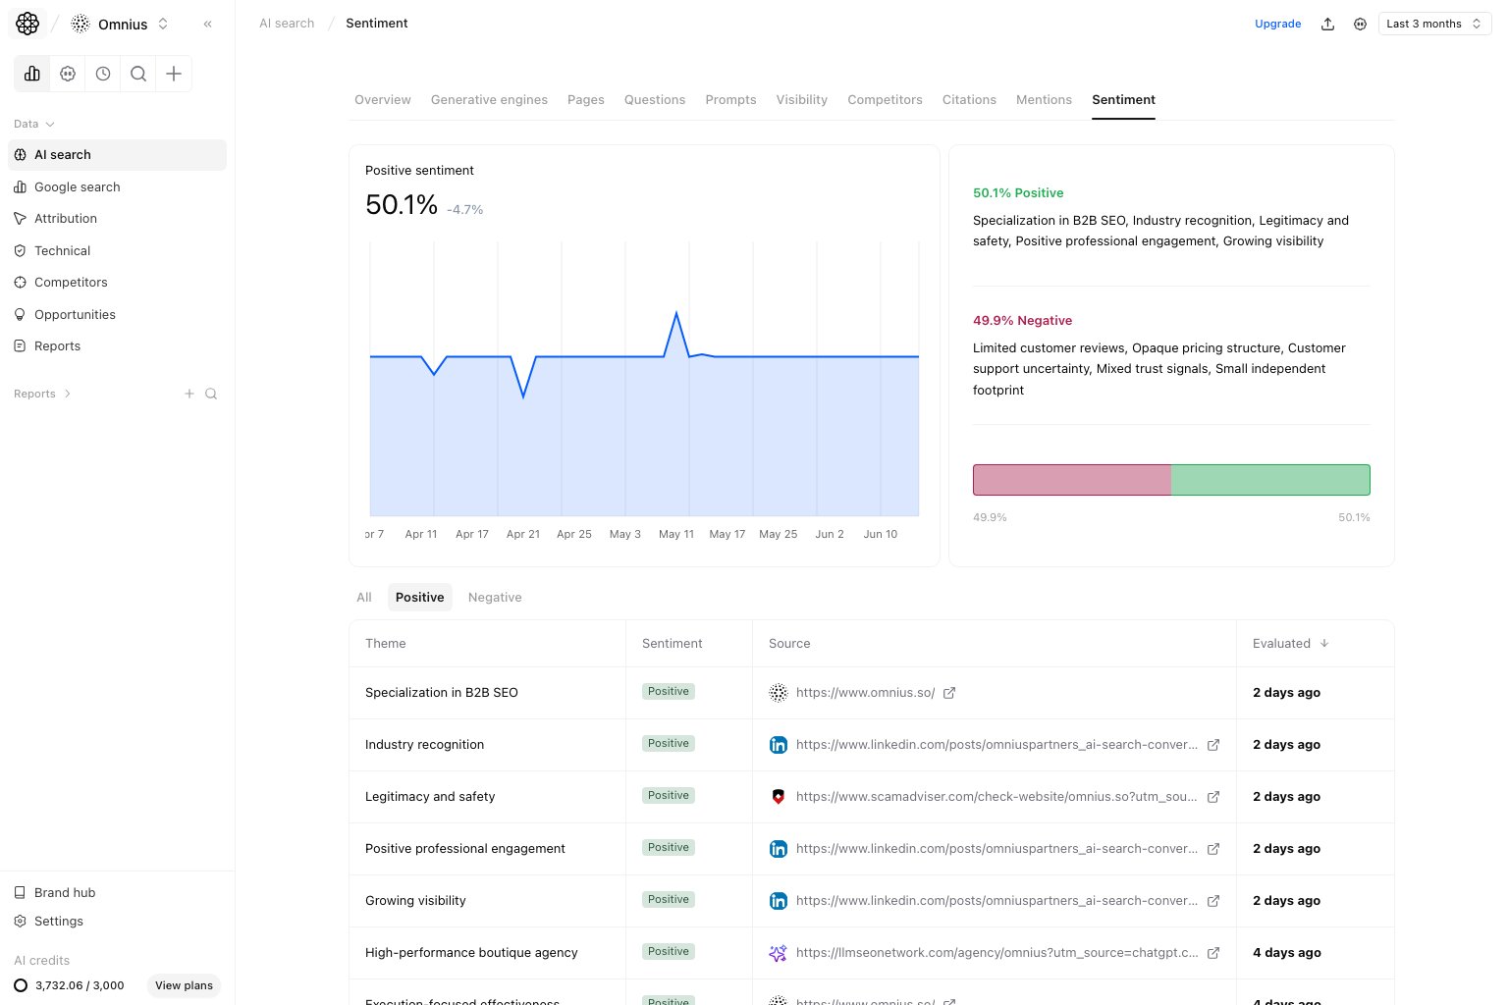Viewport: 1508px width, 1005px height.
Task: Click AI search breadcrumb
Action: pos(287,24)
